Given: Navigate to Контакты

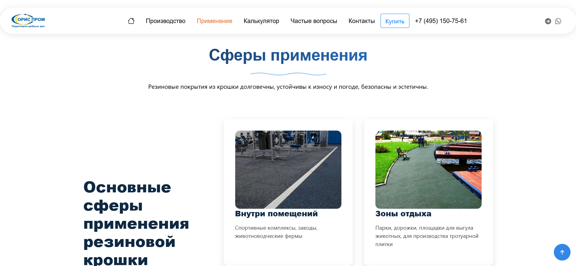Looking at the screenshot, I should 361,21.
